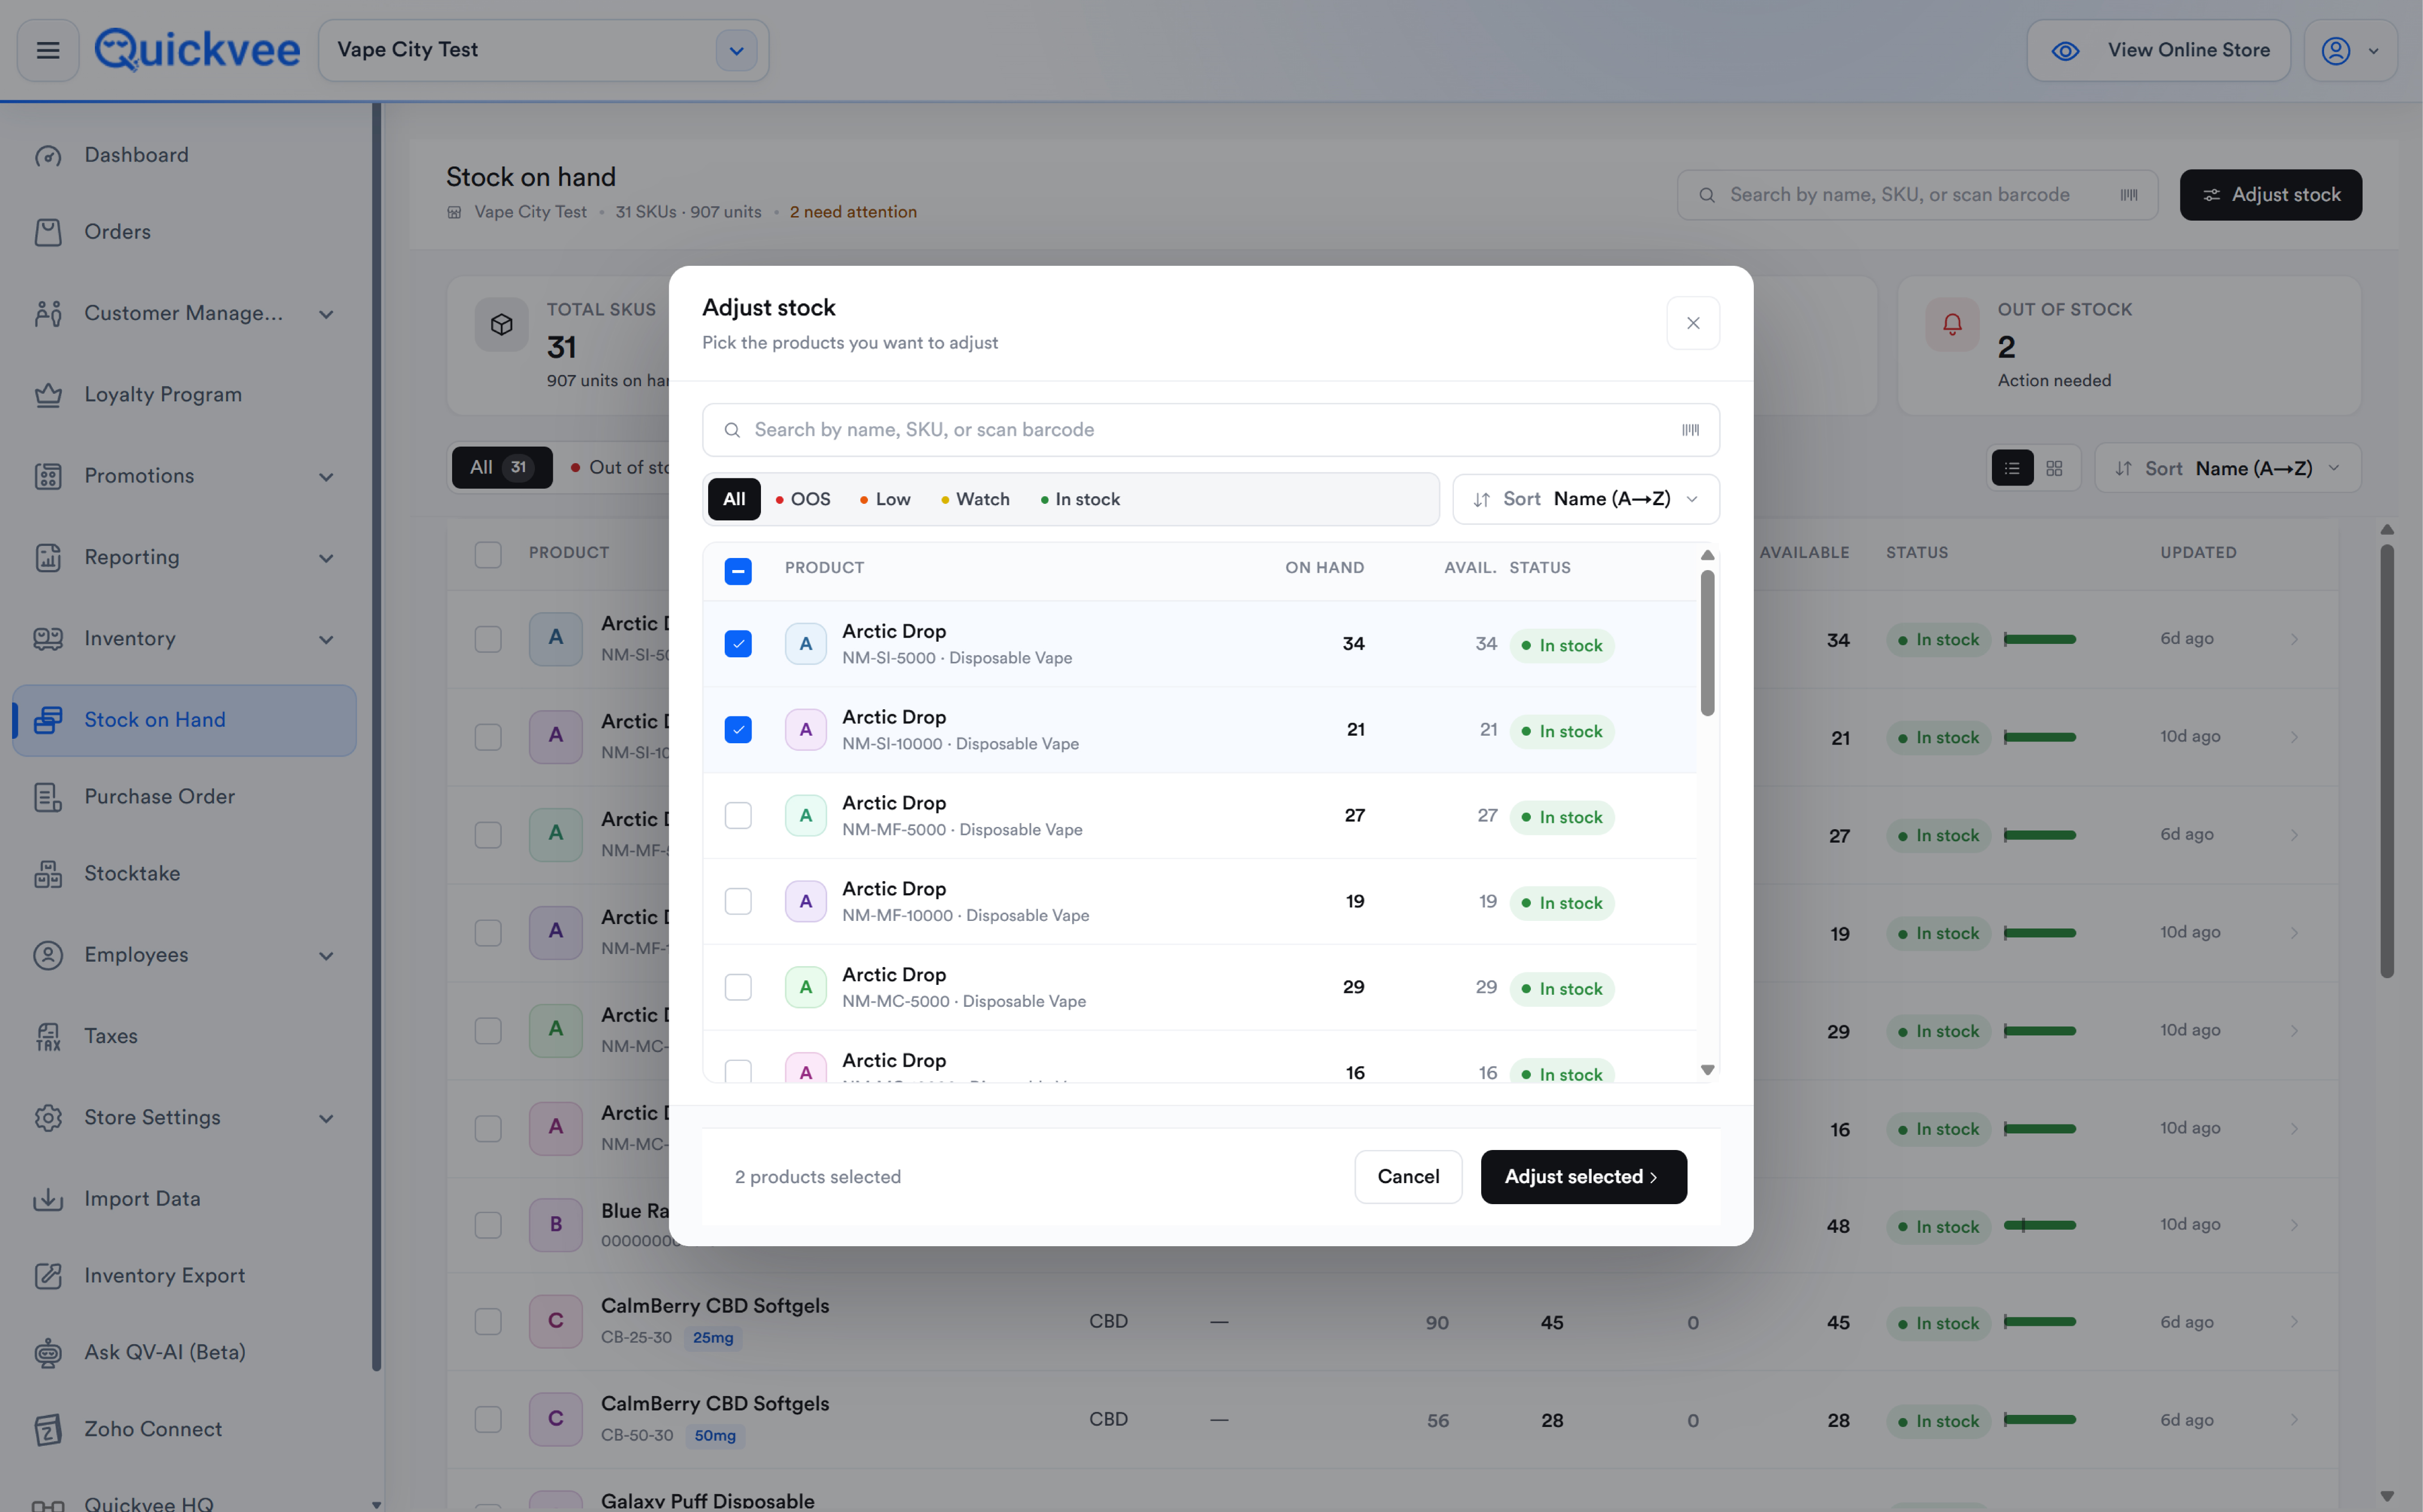Click the Dashboard gauge icon
Screen dimensions: 2423x1512
[x=48, y=156]
